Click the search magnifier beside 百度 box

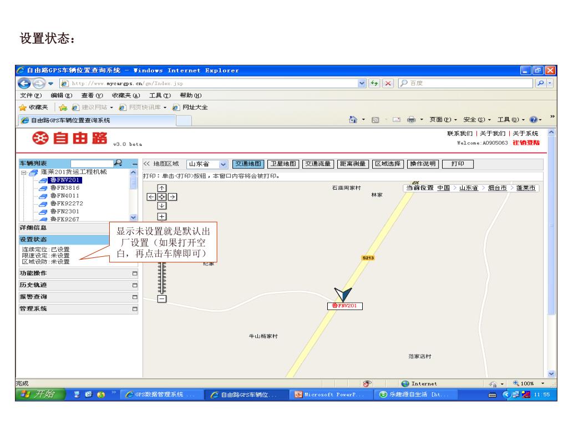click(x=541, y=83)
